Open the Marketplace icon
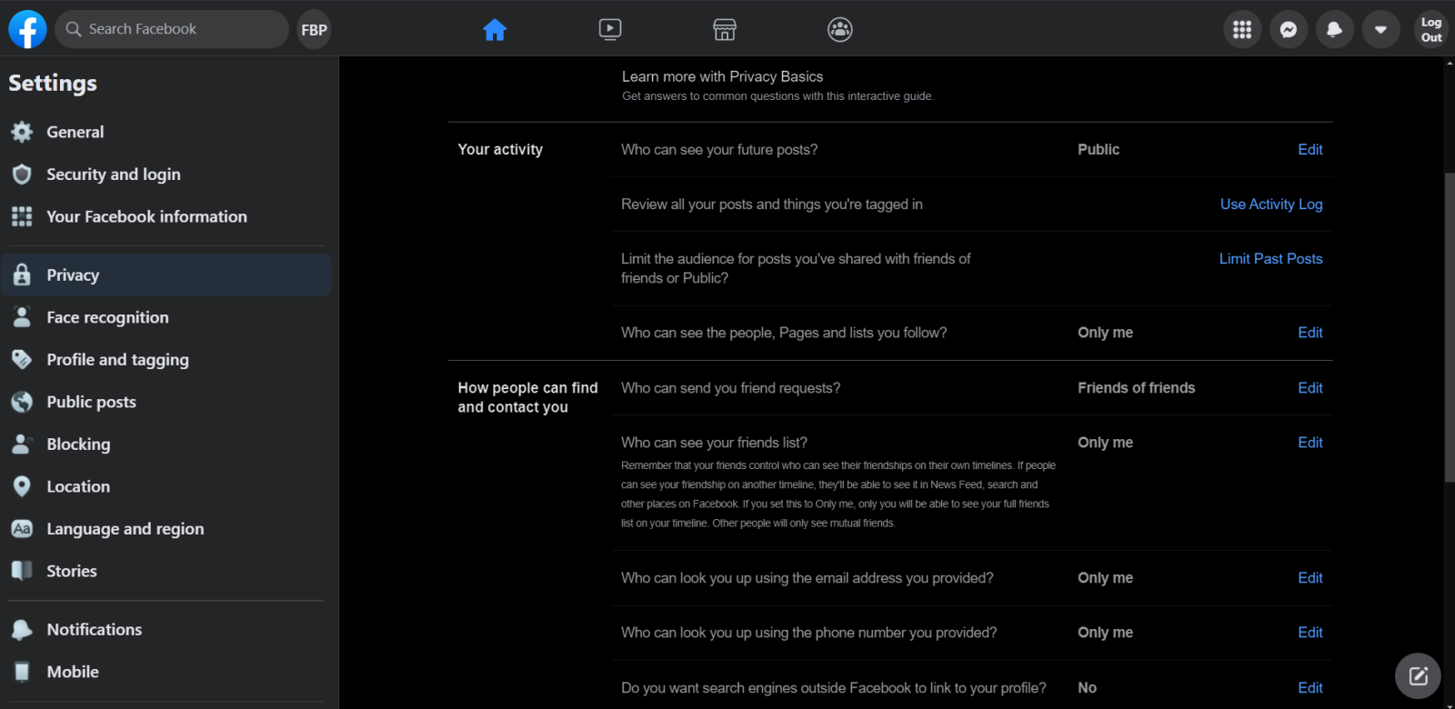 [725, 30]
